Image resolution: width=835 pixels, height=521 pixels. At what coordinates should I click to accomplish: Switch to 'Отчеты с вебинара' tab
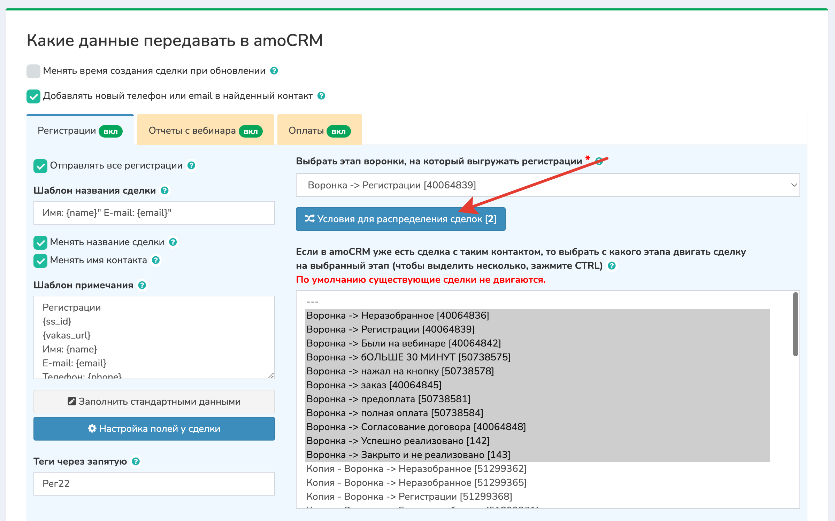point(205,131)
